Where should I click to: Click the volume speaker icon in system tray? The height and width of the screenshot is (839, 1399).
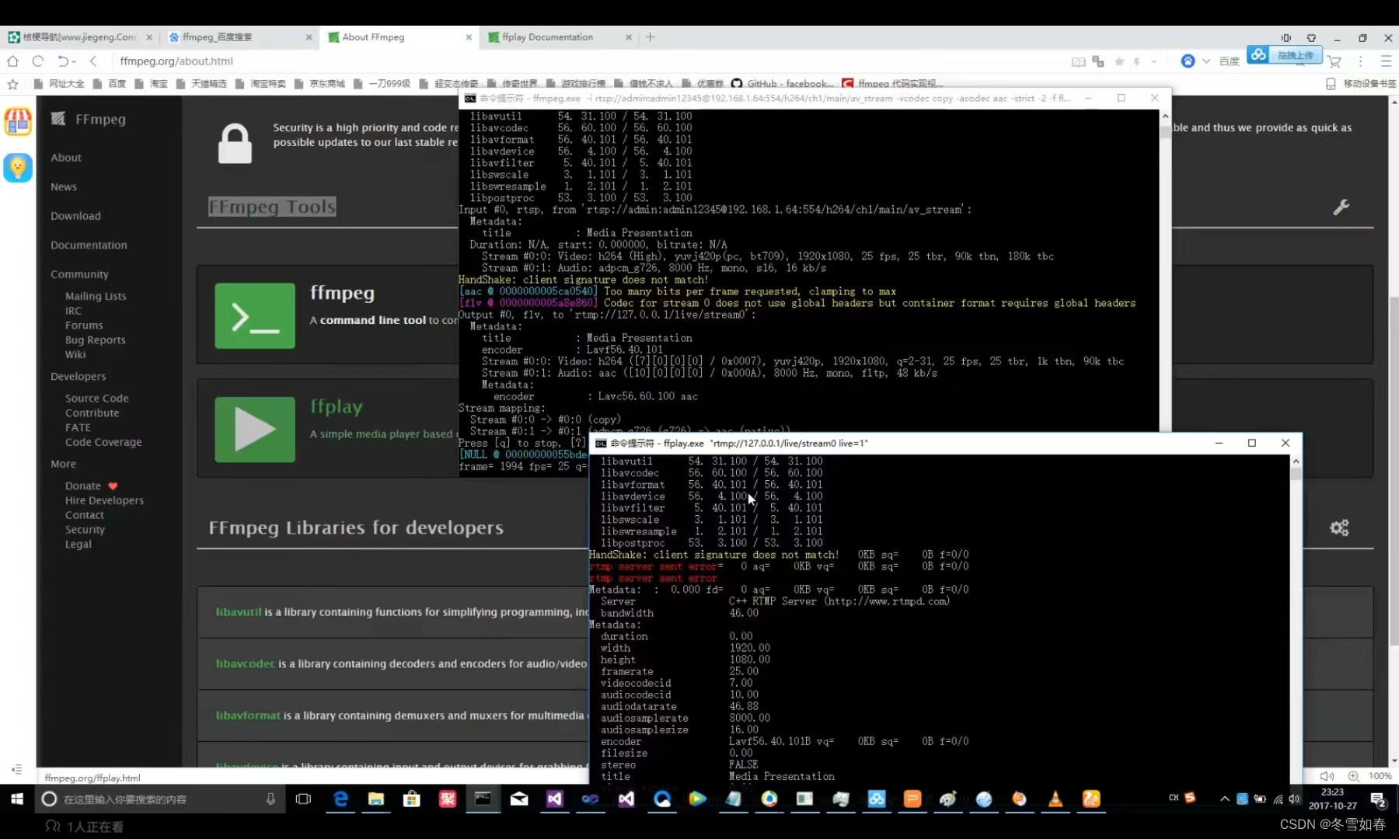tap(1293, 799)
